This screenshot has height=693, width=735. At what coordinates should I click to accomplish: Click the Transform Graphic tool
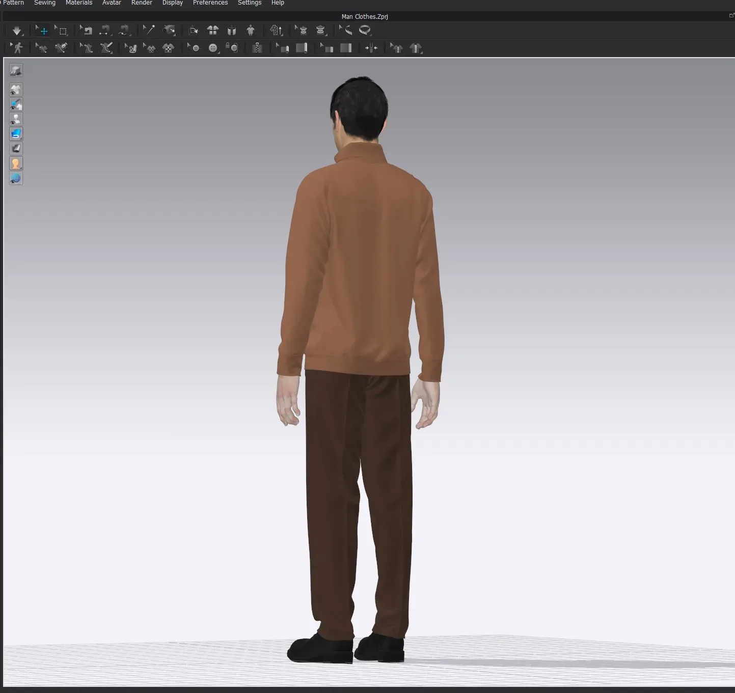coord(150,48)
